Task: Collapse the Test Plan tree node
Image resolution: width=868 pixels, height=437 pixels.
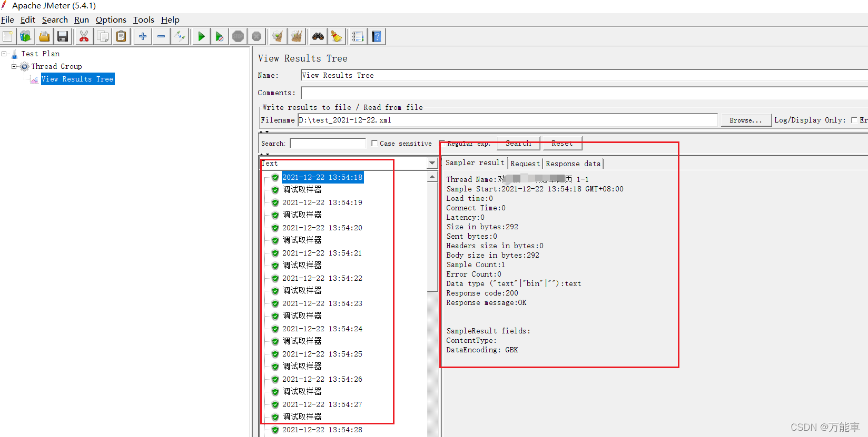Action: (x=4, y=54)
